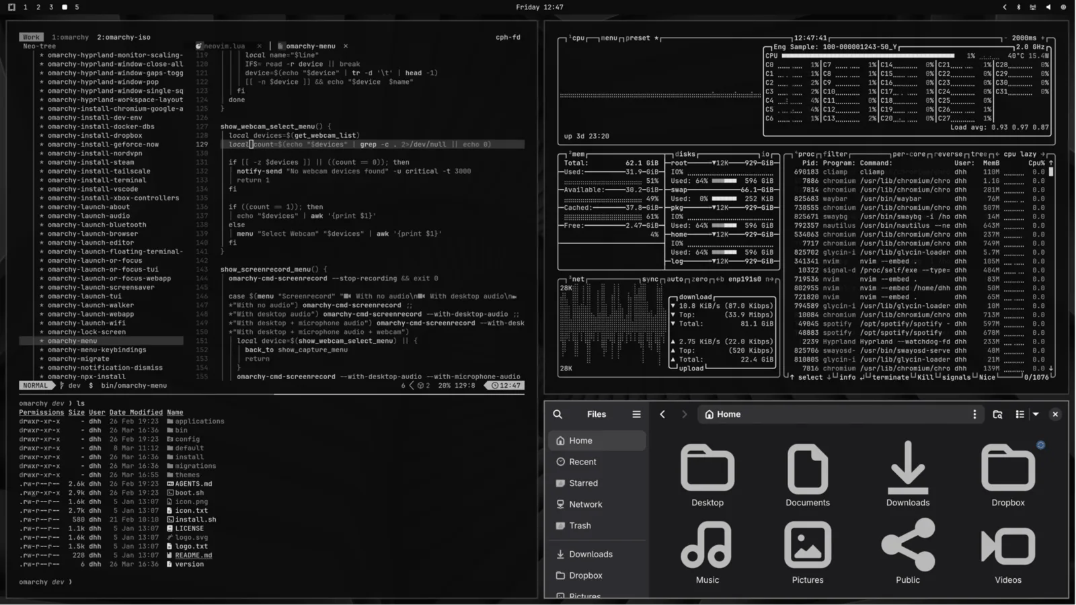Screen dimensions: 1076x605
Task: Toggle reverse sorting in btop
Action: [949, 154]
